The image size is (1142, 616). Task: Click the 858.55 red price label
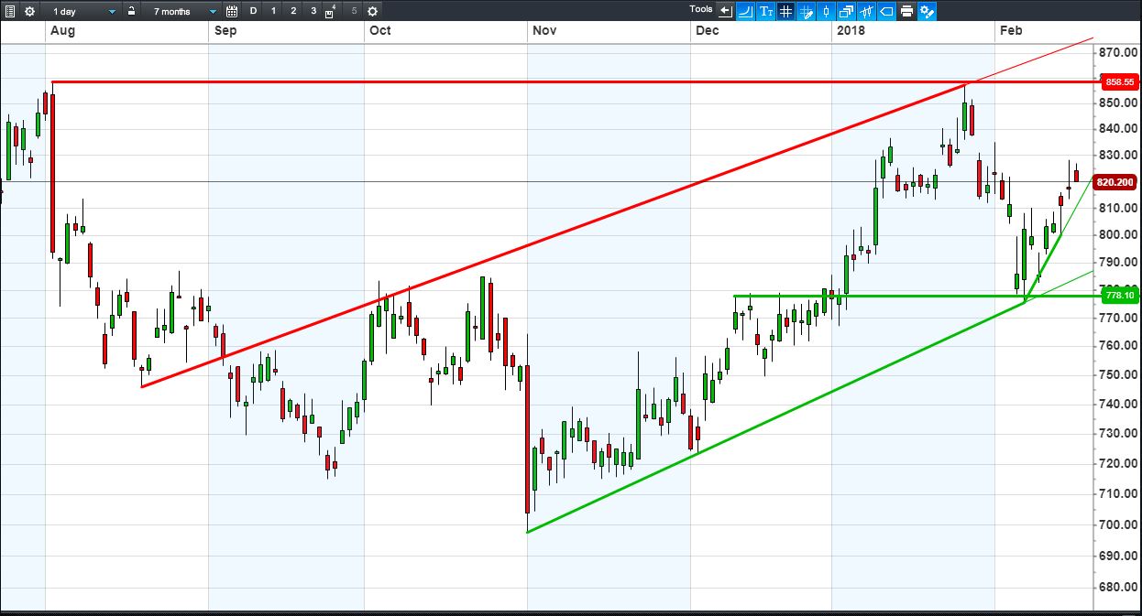1119,81
